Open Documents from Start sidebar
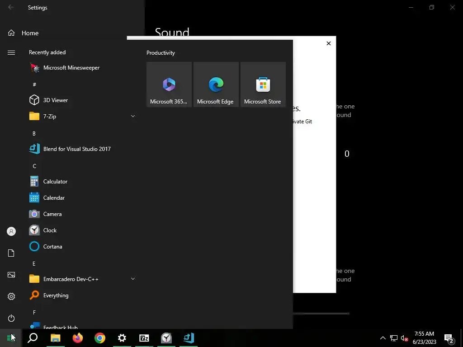This screenshot has width=463, height=347. [11, 253]
